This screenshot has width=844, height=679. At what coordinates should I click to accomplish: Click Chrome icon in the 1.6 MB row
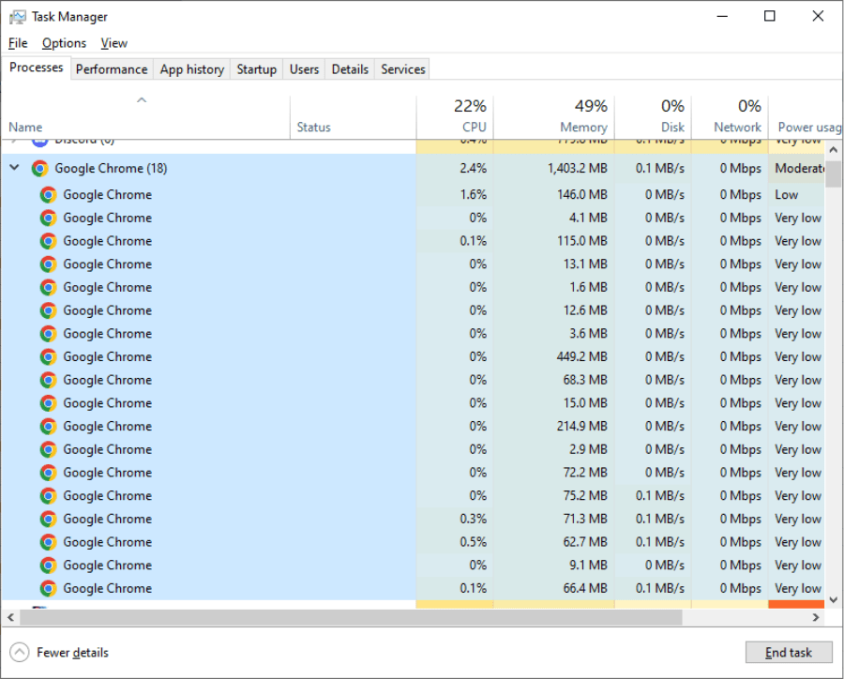point(48,287)
